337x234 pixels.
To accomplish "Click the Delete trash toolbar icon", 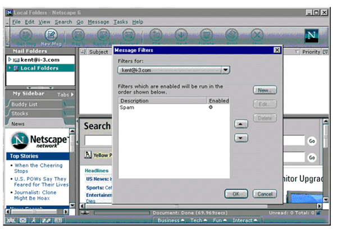I will tap(206, 35).
